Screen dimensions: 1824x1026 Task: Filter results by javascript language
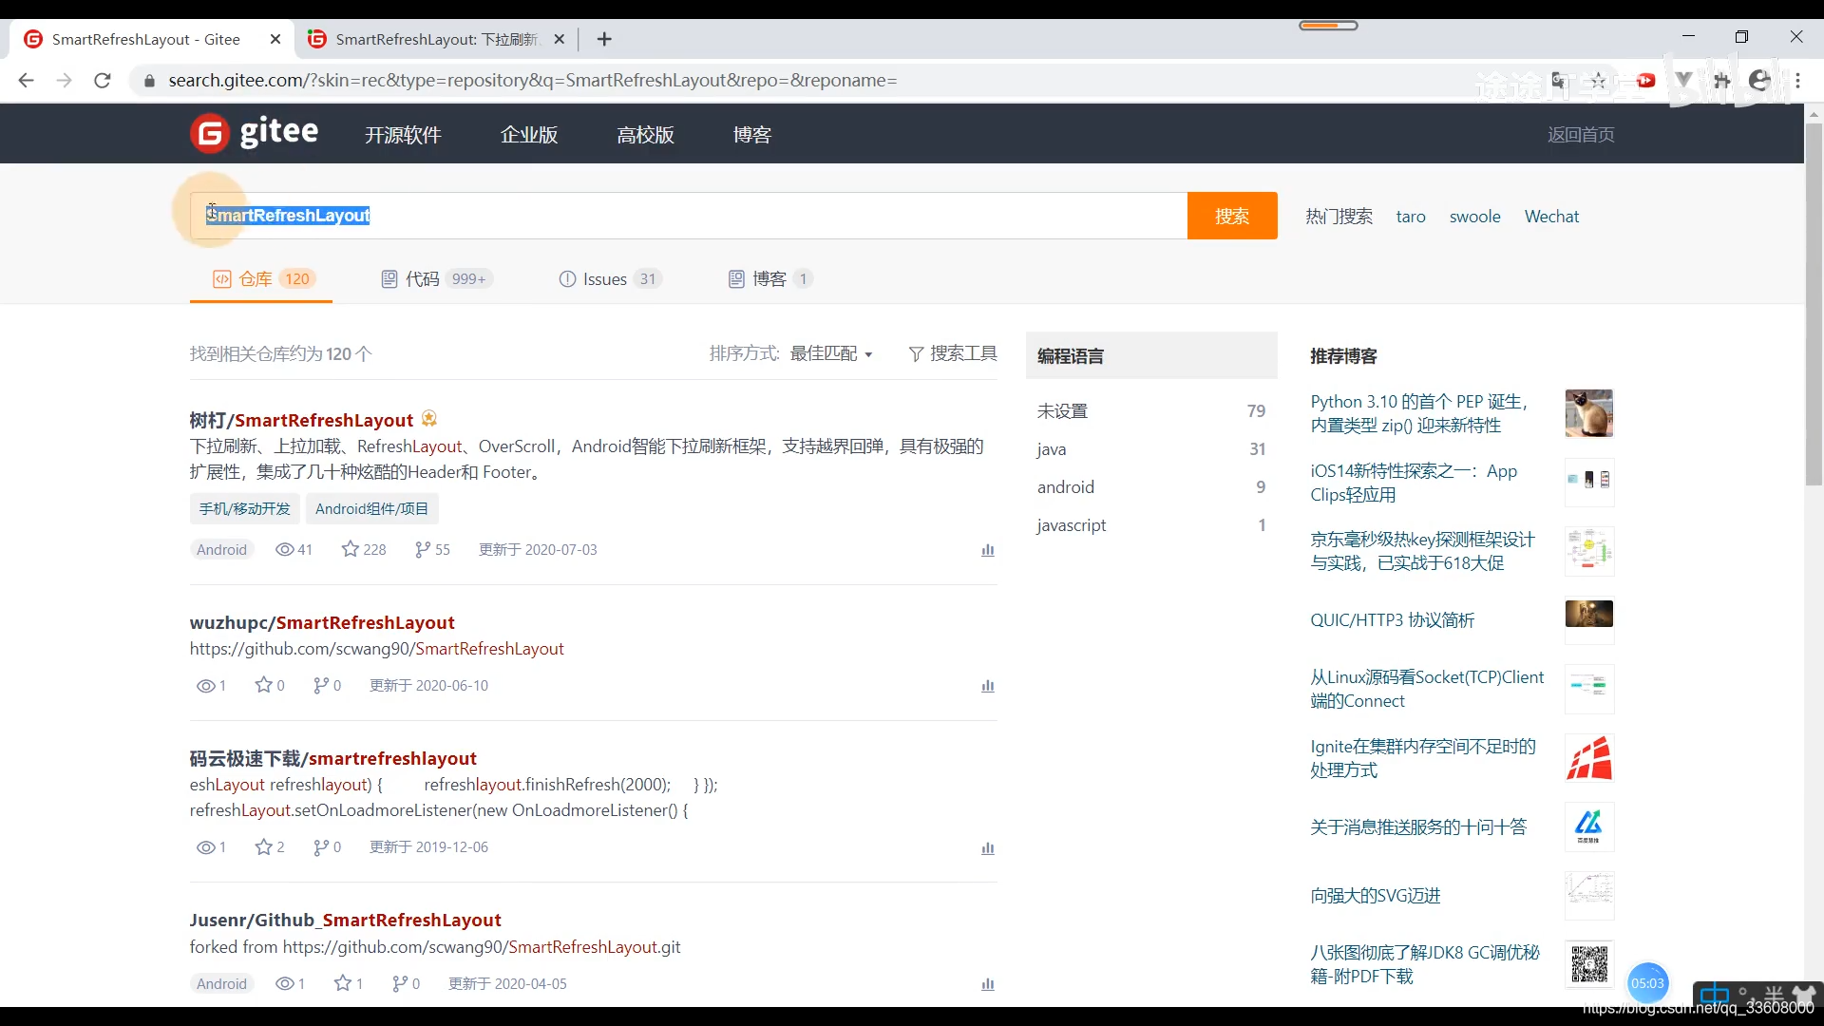pos(1151,524)
